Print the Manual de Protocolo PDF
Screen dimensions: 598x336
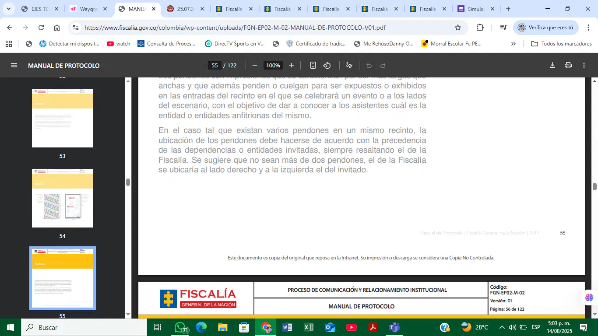click(568, 66)
